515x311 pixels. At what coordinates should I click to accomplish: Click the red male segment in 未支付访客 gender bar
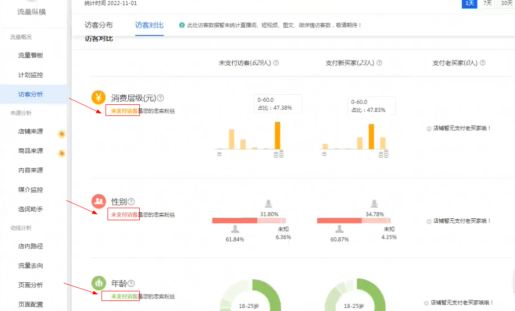point(235,220)
